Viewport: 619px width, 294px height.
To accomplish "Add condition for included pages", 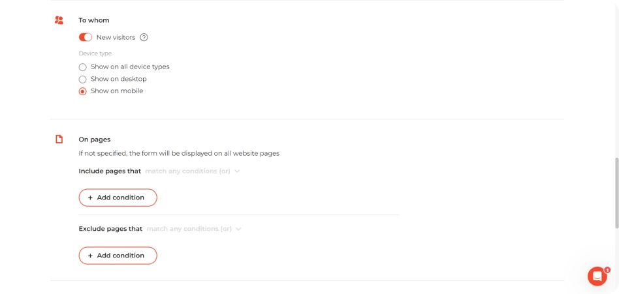I will [x=118, y=198].
